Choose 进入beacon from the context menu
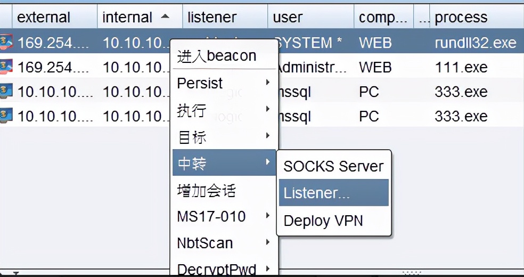 217,56
